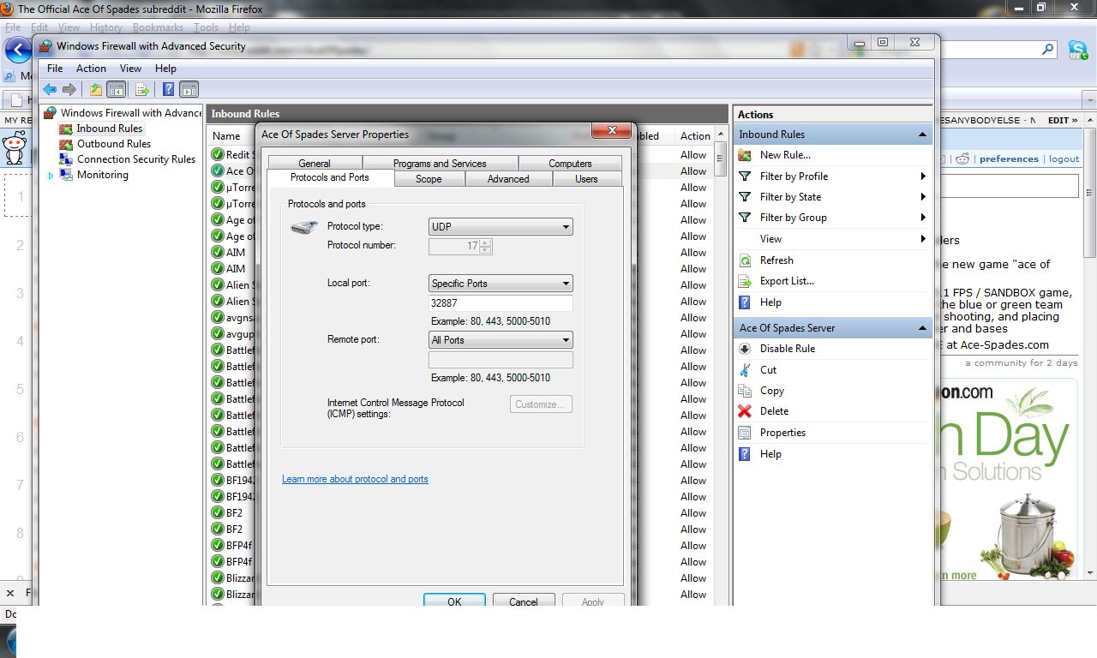
Task: Switch to the Computers tab
Action: (570, 164)
